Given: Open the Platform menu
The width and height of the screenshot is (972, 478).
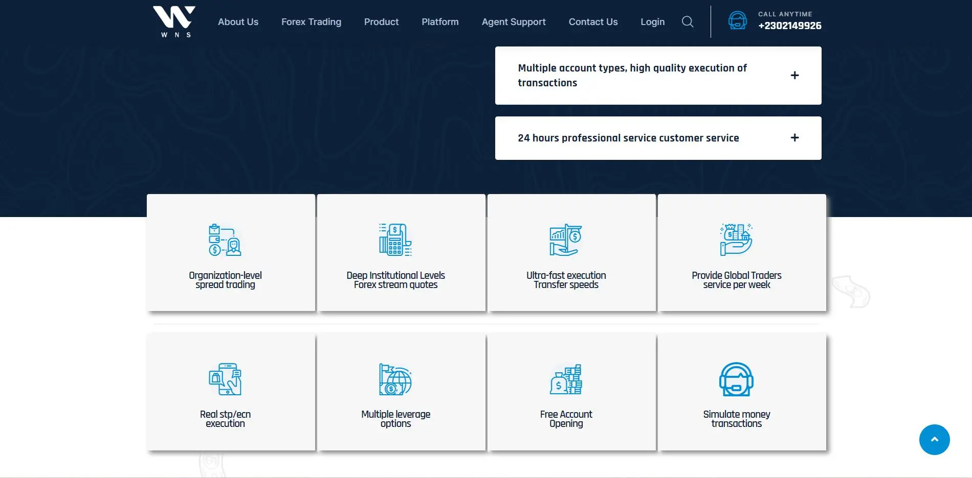Looking at the screenshot, I should (440, 22).
